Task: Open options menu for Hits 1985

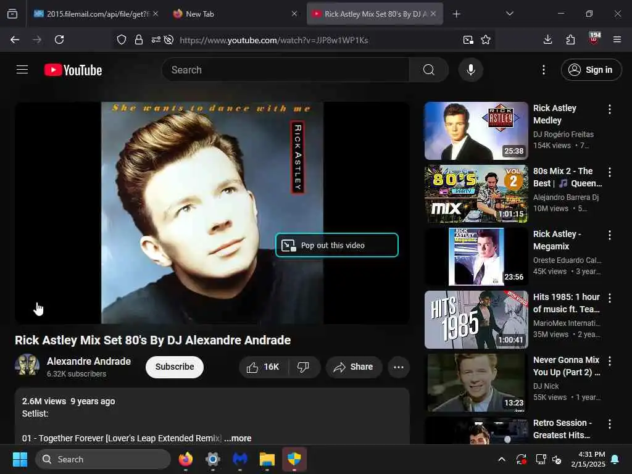Action: [x=609, y=298]
